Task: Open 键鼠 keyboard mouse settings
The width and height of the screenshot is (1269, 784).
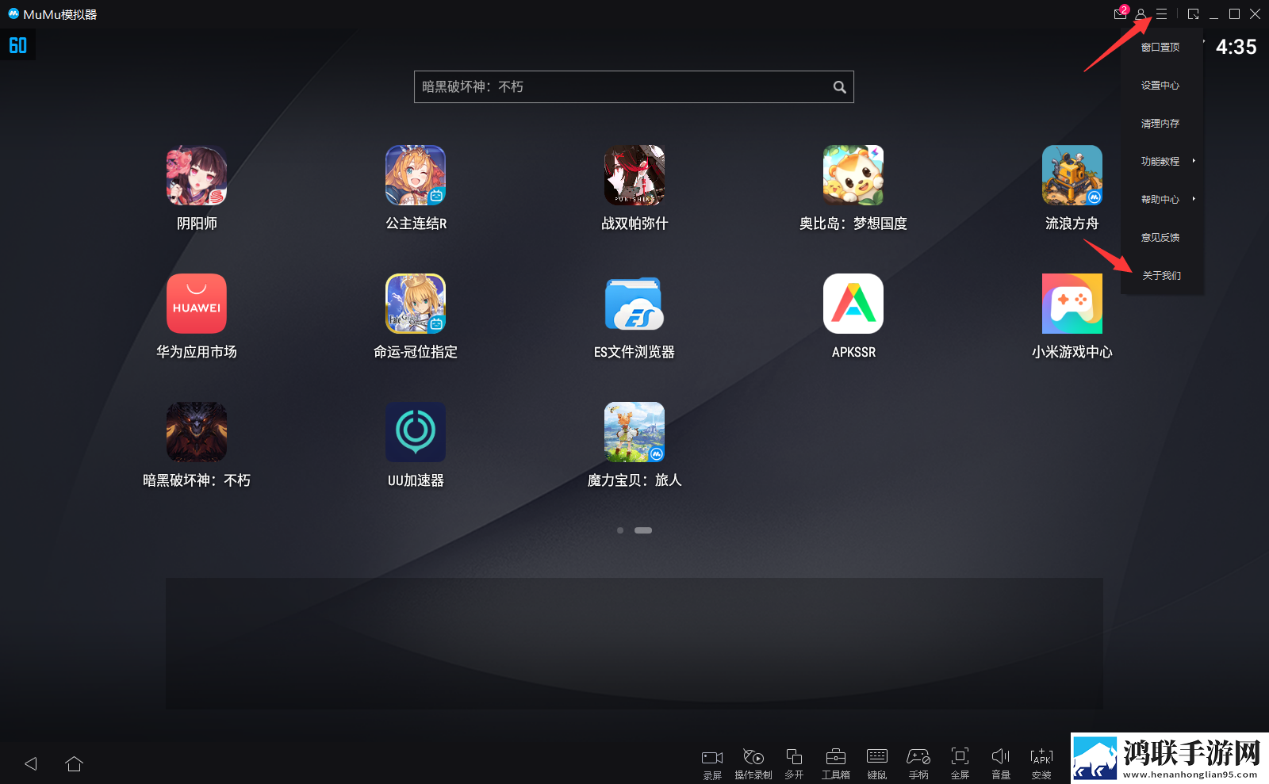Action: coord(877,764)
